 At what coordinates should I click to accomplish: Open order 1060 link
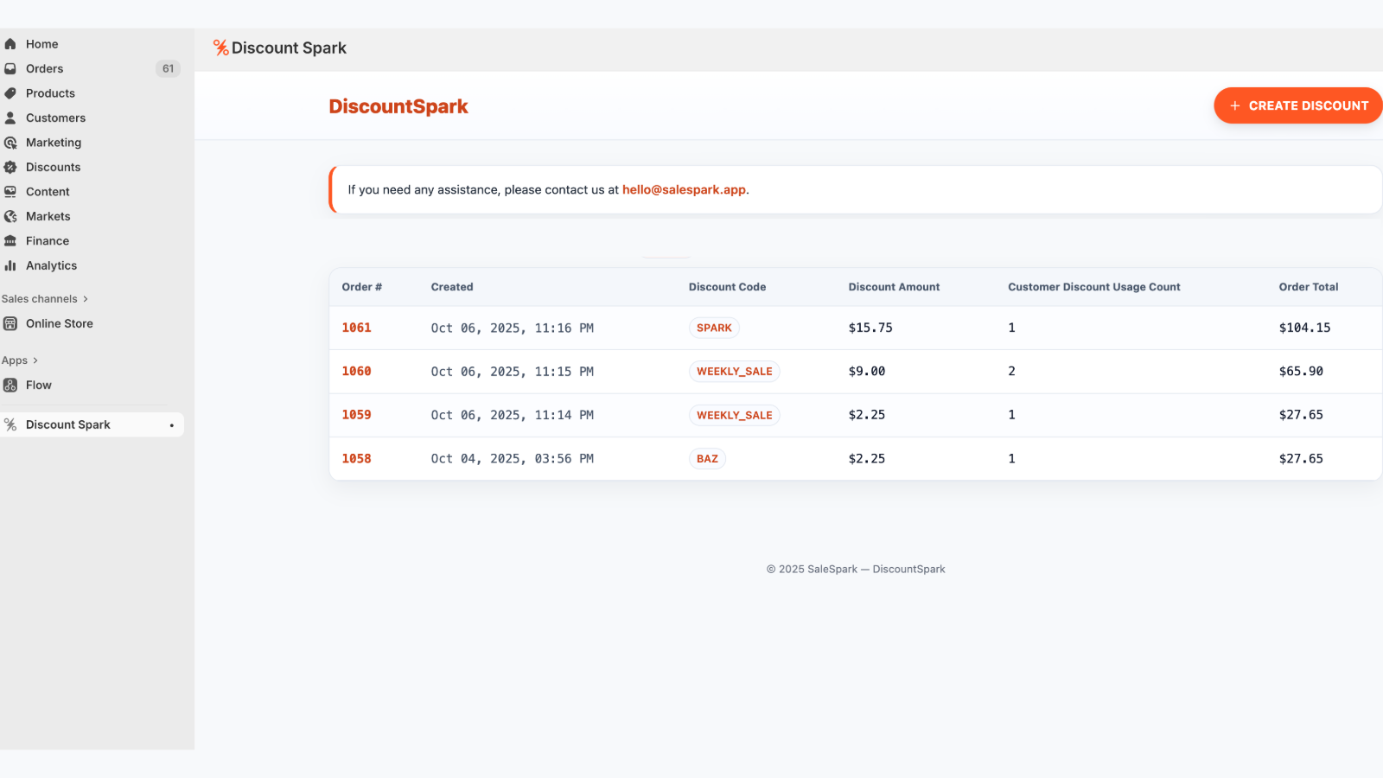coord(356,371)
